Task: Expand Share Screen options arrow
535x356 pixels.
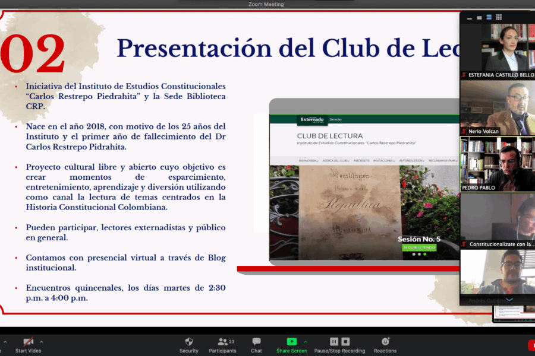Action: pos(306,342)
